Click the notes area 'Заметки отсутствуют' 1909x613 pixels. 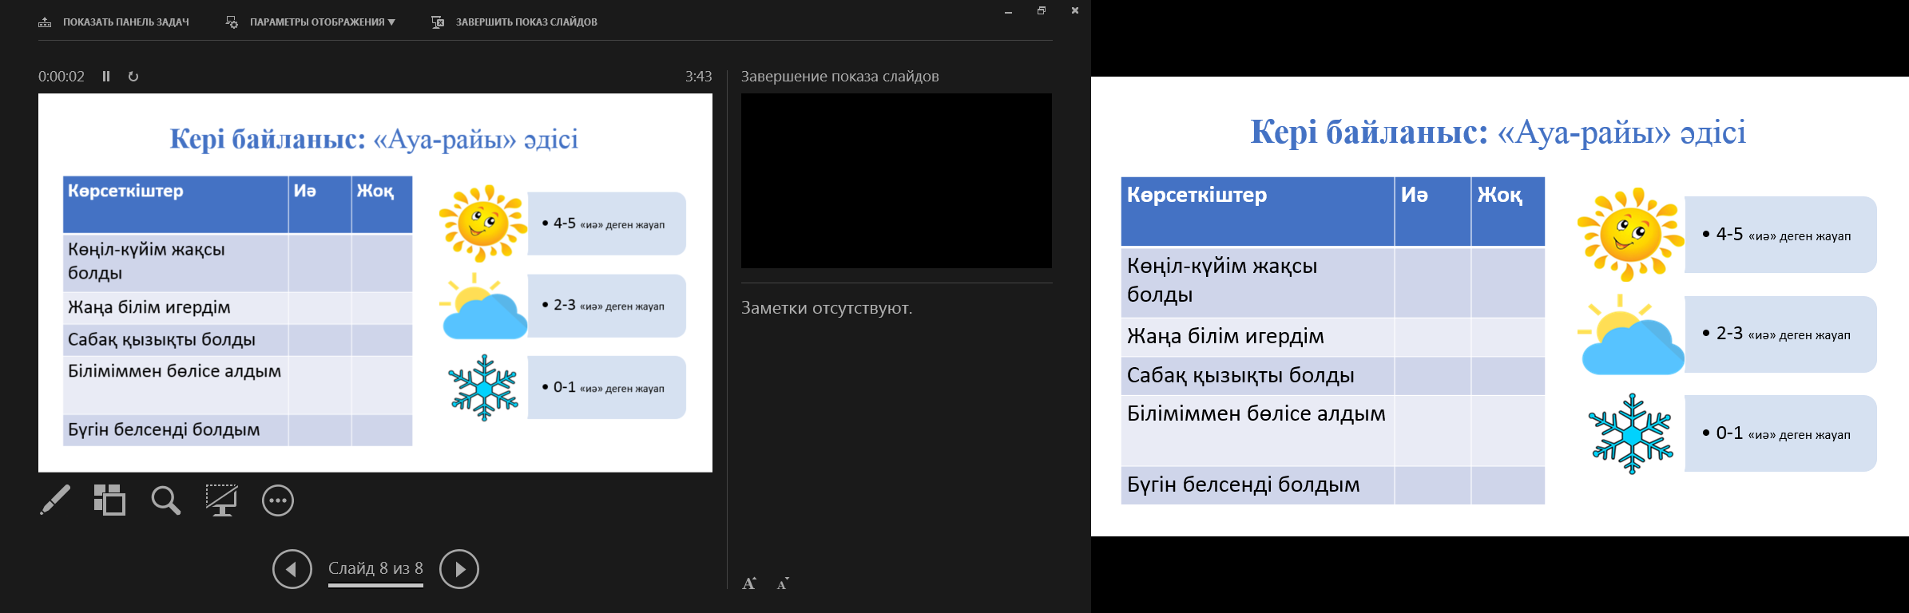(827, 308)
